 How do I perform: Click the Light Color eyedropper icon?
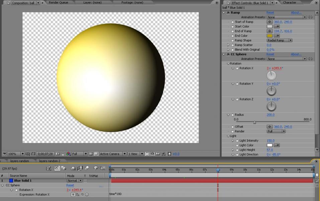277,145
